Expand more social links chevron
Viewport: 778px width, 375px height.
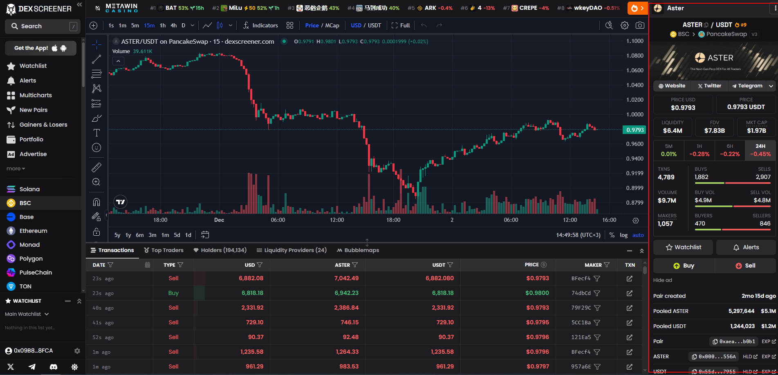pos(771,86)
